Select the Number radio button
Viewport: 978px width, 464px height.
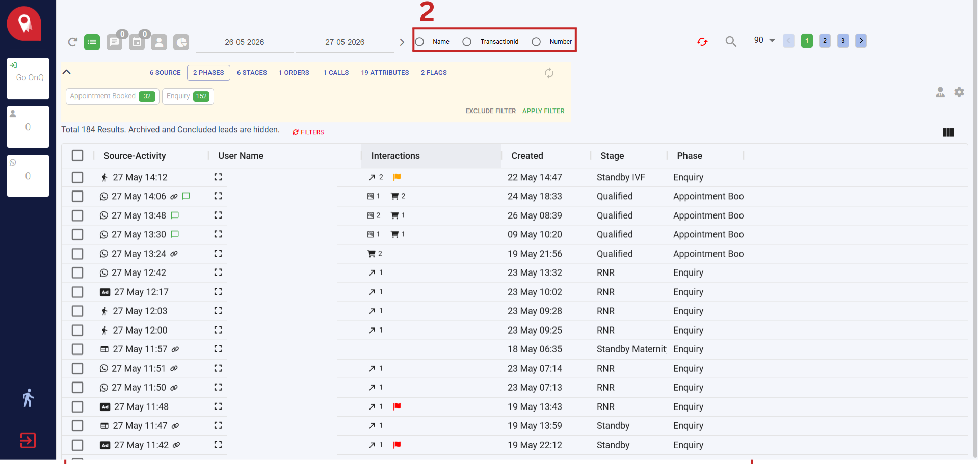(x=536, y=42)
